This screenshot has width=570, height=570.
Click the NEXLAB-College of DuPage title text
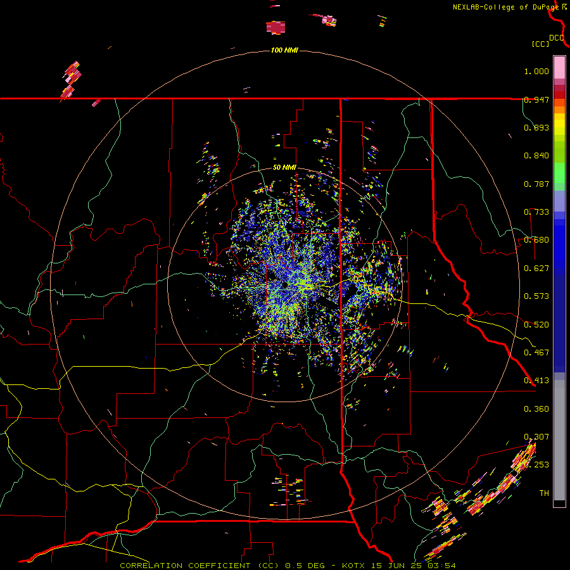pyautogui.click(x=505, y=7)
